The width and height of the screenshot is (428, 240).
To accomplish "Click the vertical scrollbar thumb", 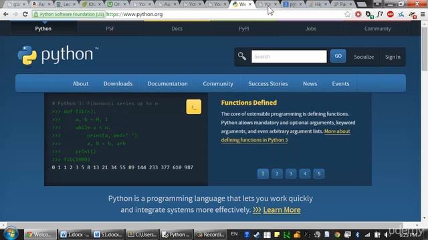I will [x=424, y=49].
